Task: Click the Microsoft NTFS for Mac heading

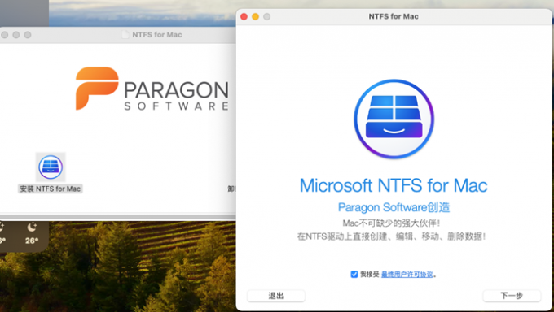Action: coord(394,185)
